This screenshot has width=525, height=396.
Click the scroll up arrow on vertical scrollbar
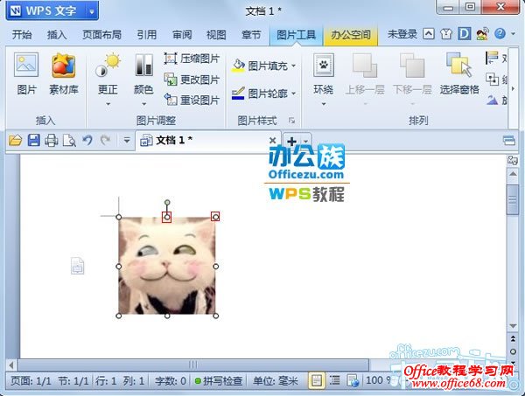[x=513, y=174]
